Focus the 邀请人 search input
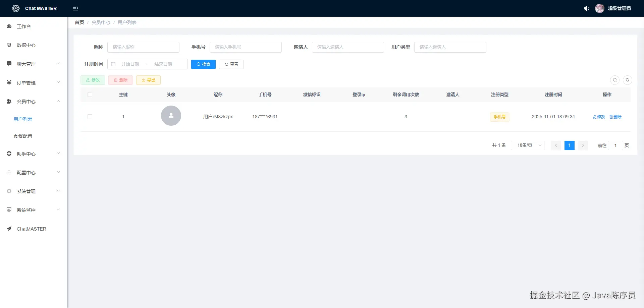The image size is (644, 308). [348, 47]
